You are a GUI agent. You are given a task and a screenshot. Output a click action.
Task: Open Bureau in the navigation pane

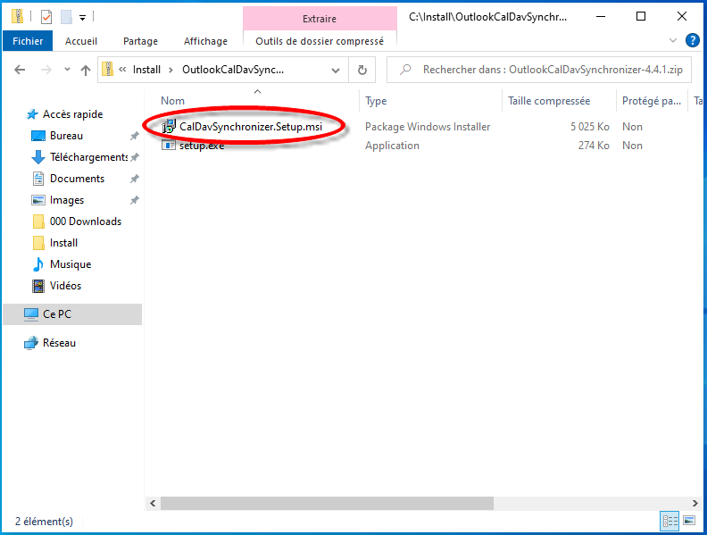66,136
